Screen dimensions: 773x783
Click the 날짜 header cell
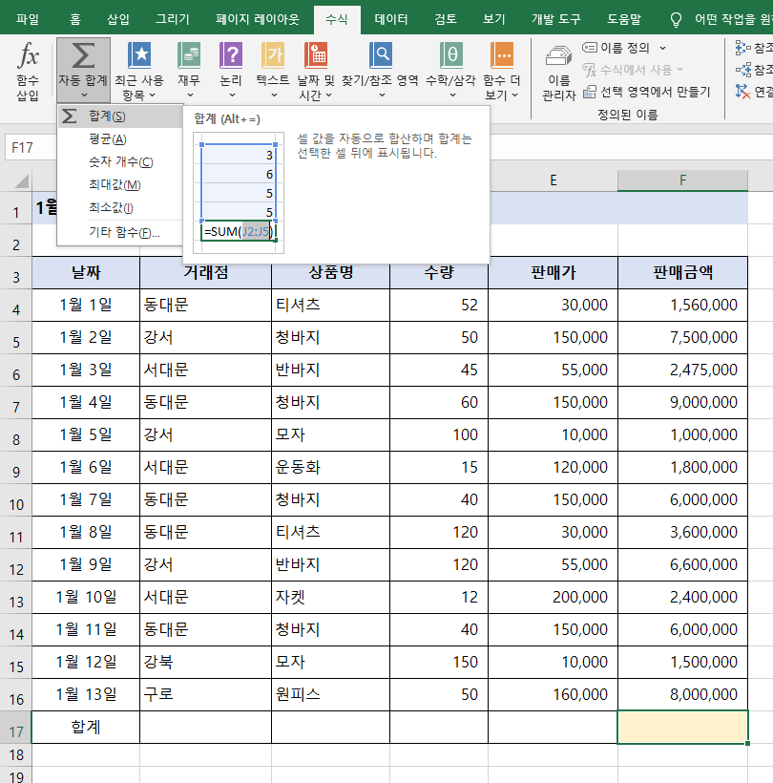pos(86,273)
